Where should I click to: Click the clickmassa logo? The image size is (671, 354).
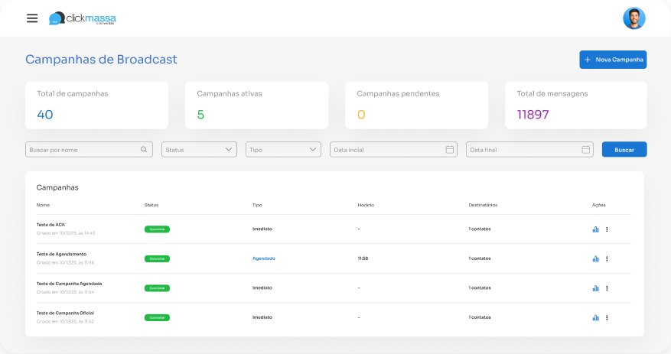coord(83,18)
